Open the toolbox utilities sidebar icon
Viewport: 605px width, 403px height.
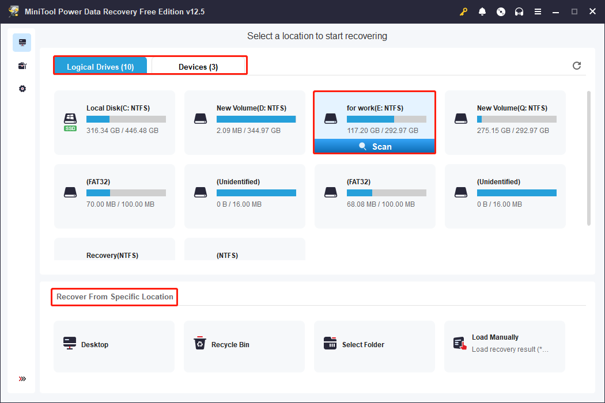click(22, 66)
